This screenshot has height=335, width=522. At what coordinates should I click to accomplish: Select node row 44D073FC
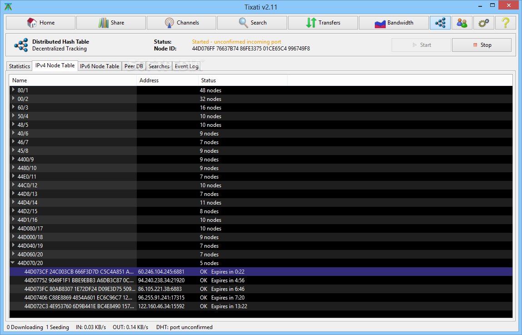click(261, 289)
